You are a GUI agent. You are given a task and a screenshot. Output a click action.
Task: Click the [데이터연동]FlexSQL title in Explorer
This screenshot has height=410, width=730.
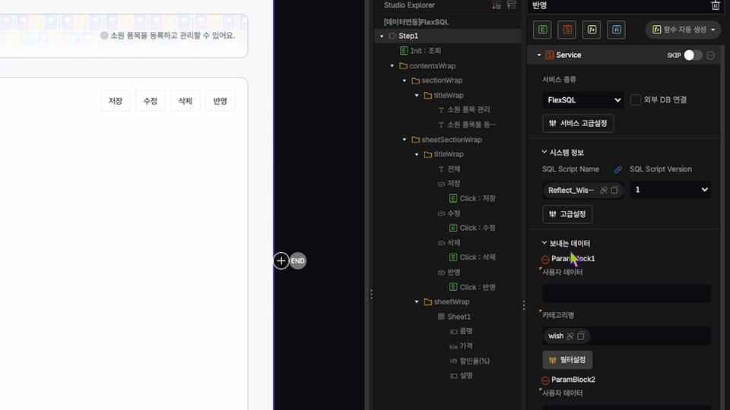[x=416, y=22]
